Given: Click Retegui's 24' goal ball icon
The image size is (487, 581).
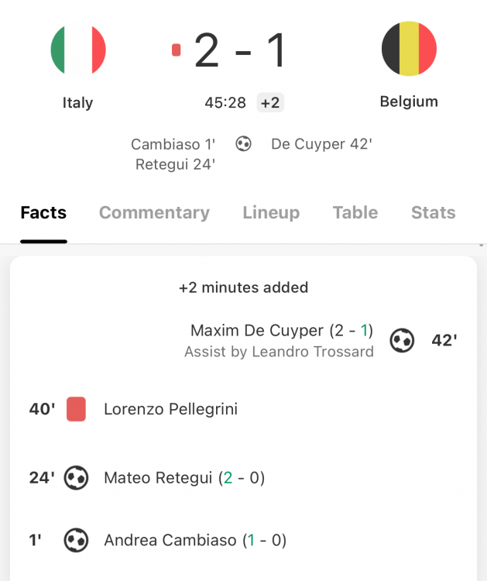Looking at the screenshot, I should pyautogui.click(x=76, y=478).
